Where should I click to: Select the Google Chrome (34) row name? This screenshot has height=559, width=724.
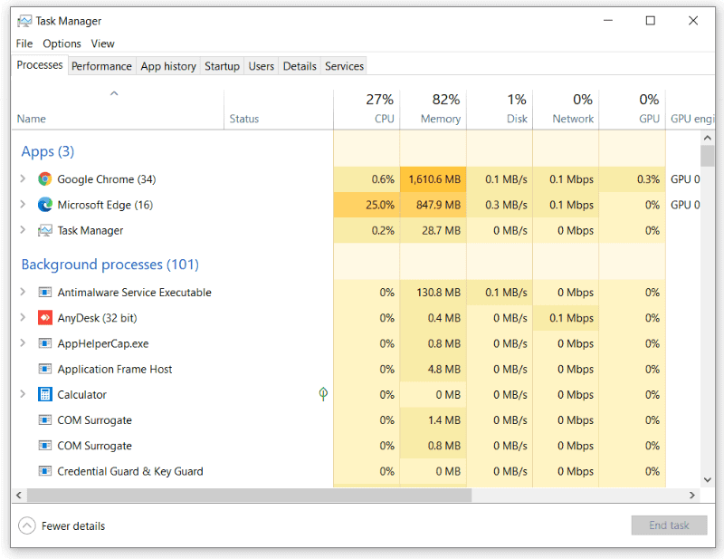click(x=107, y=179)
